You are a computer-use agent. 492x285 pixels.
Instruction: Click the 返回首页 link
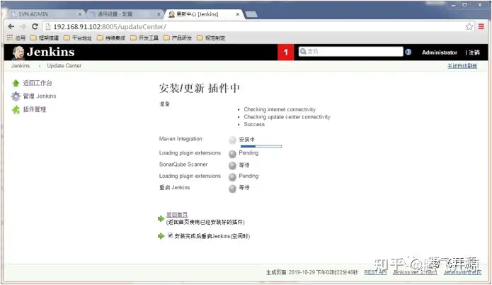177,215
